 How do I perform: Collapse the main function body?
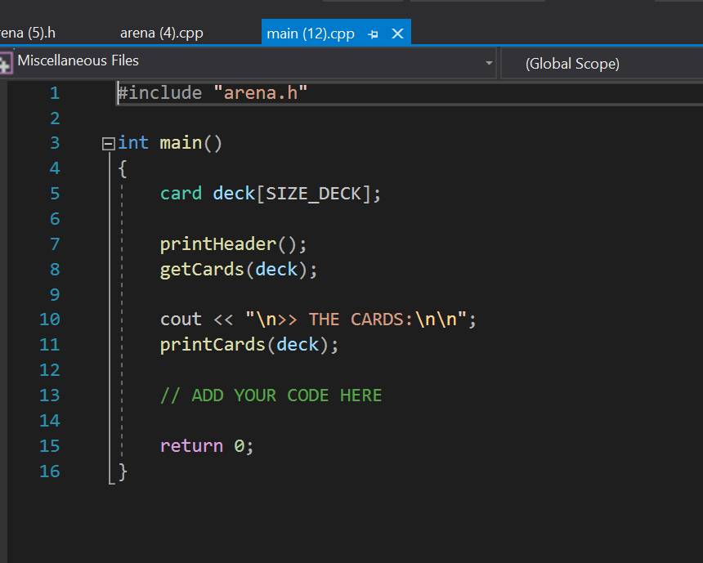point(107,143)
